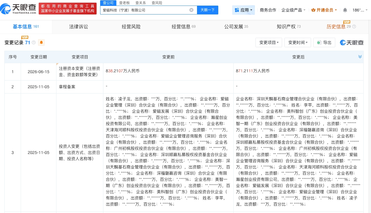This screenshot has width=371, height=213.
Task: Click the 变更项目 column header
Action: point(80,57)
